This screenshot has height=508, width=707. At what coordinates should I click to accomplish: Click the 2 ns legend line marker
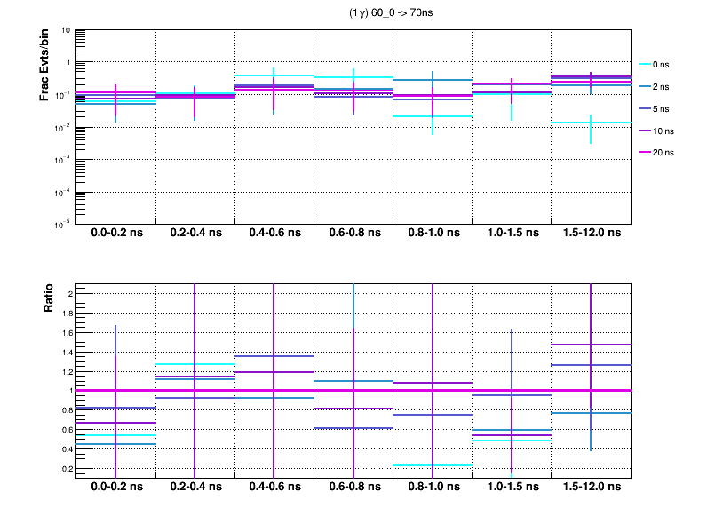point(646,87)
